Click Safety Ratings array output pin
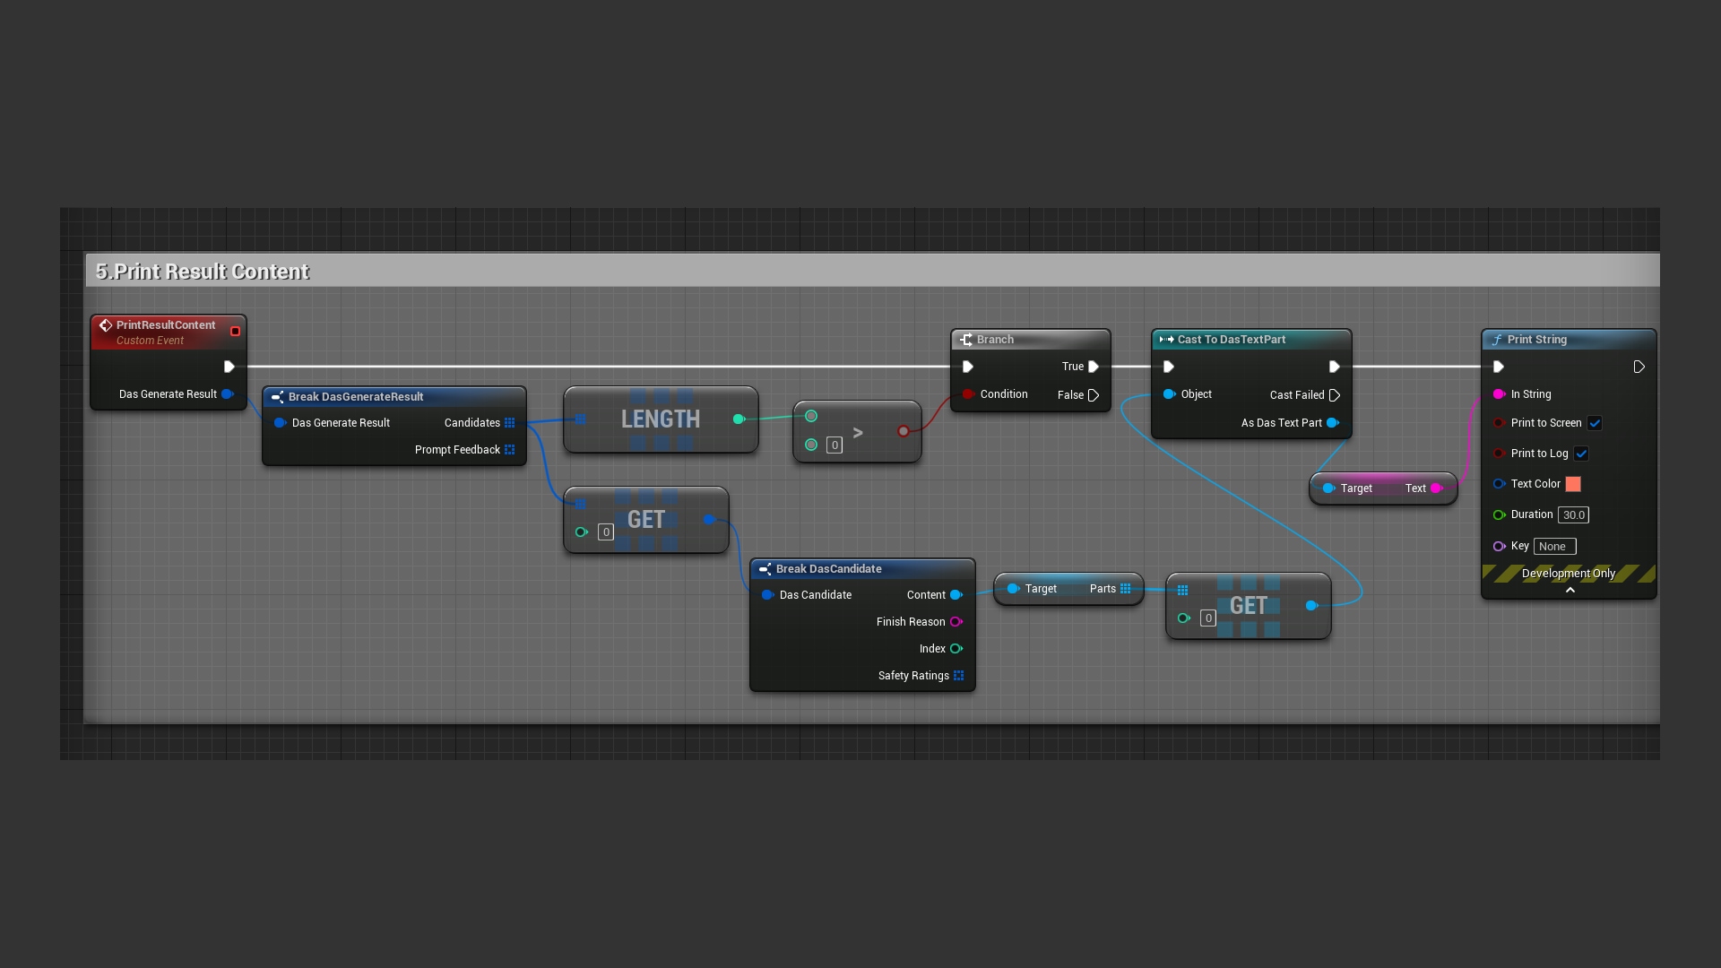The height and width of the screenshot is (968, 1721). click(x=958, y=676)
